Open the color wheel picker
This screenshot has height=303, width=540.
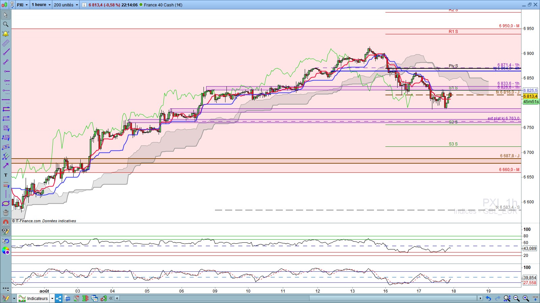pyautogui.click(x=6, y=250)
